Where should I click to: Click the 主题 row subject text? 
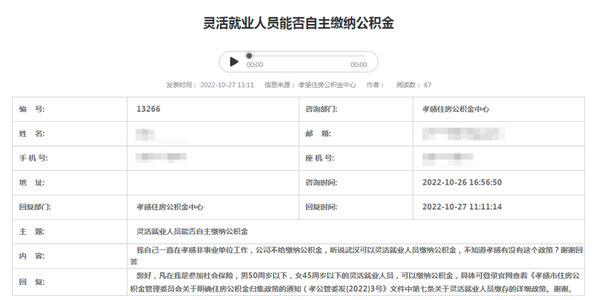tap(192, 231)
